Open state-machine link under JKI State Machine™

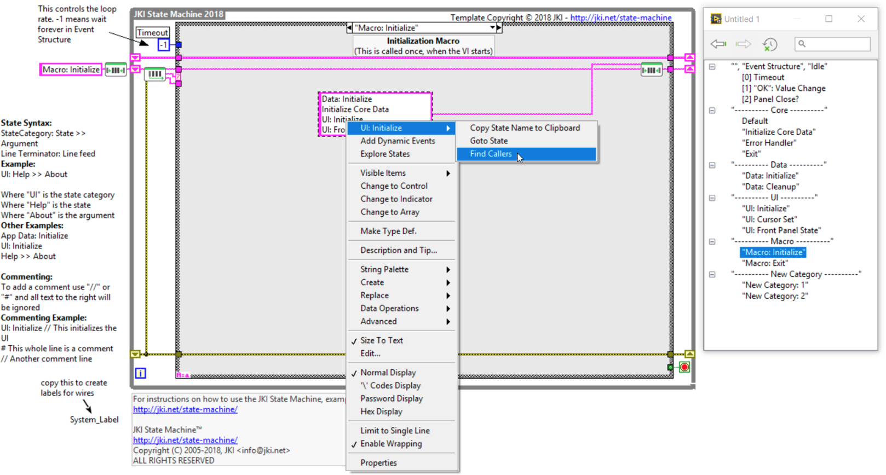click(x=185, y=440)
